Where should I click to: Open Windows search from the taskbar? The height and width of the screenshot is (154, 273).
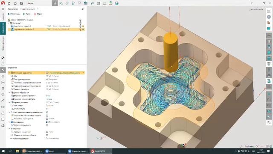point(10,151)
